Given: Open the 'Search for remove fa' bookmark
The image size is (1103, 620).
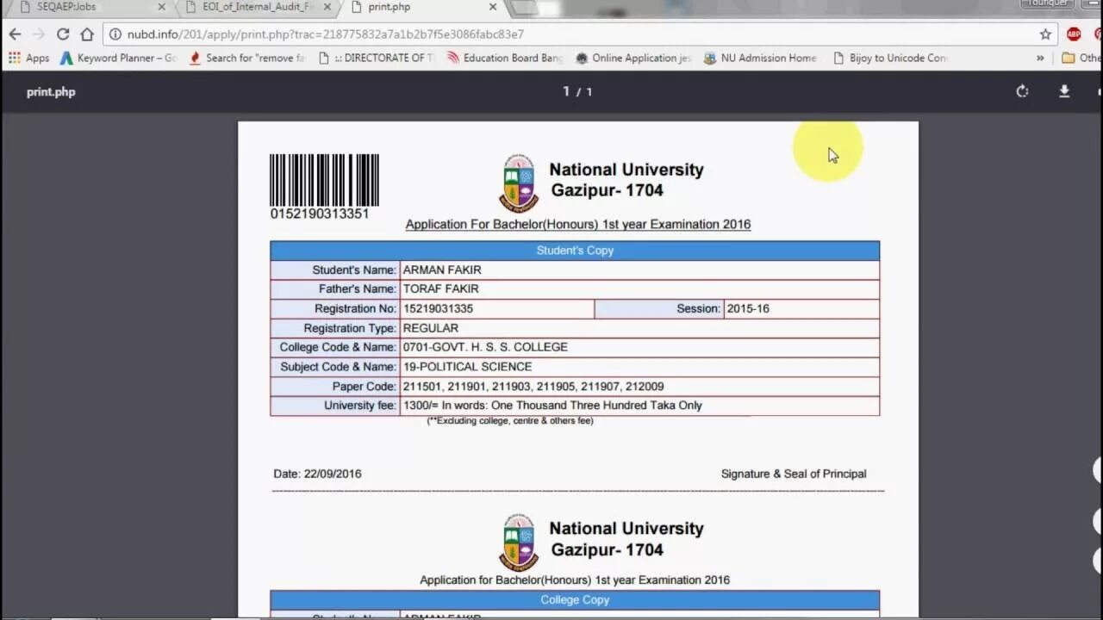Looking at the screenshot, I should 246,58.
